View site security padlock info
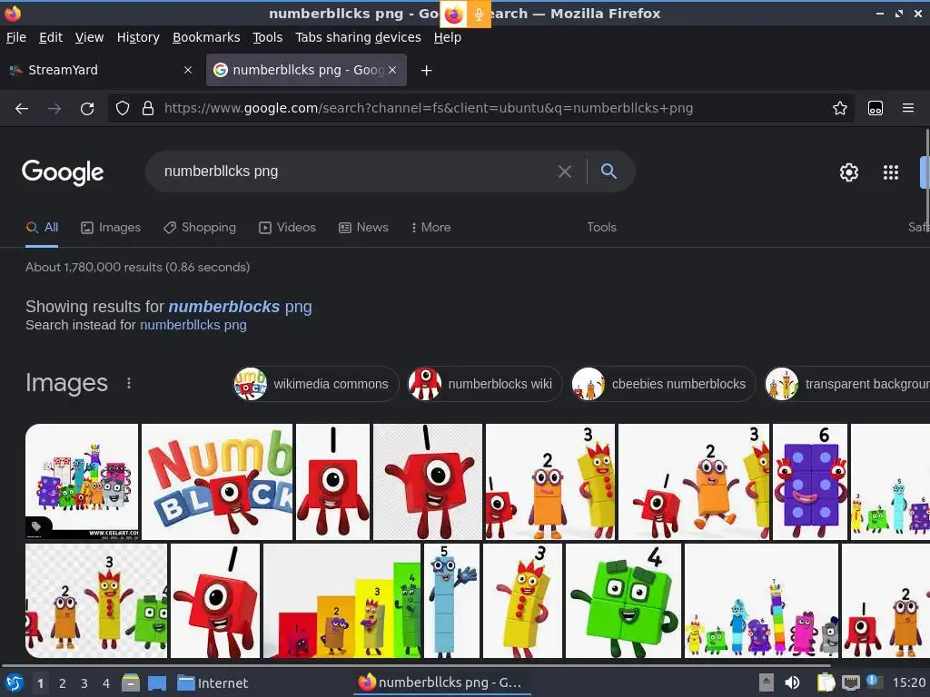 [148, 109]
